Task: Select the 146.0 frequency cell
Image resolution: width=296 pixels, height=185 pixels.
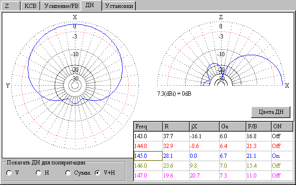Action: (148, 166)
